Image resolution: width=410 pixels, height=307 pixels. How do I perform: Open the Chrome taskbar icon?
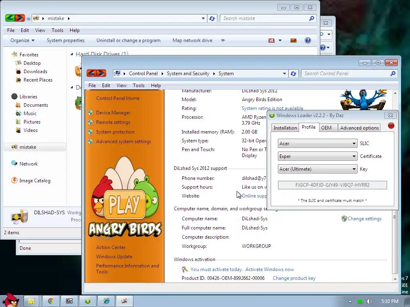point(51,301)
